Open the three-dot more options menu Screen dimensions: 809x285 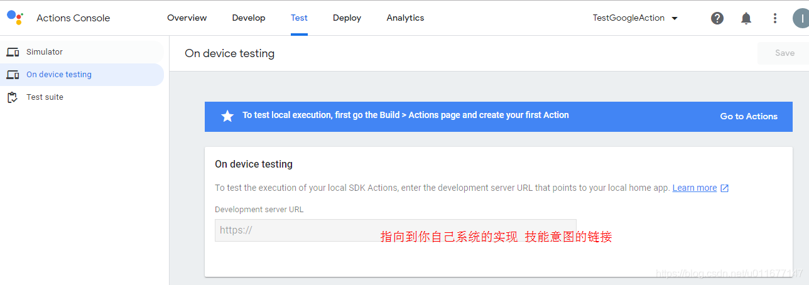pyautogui.click(x=775, y=18)
